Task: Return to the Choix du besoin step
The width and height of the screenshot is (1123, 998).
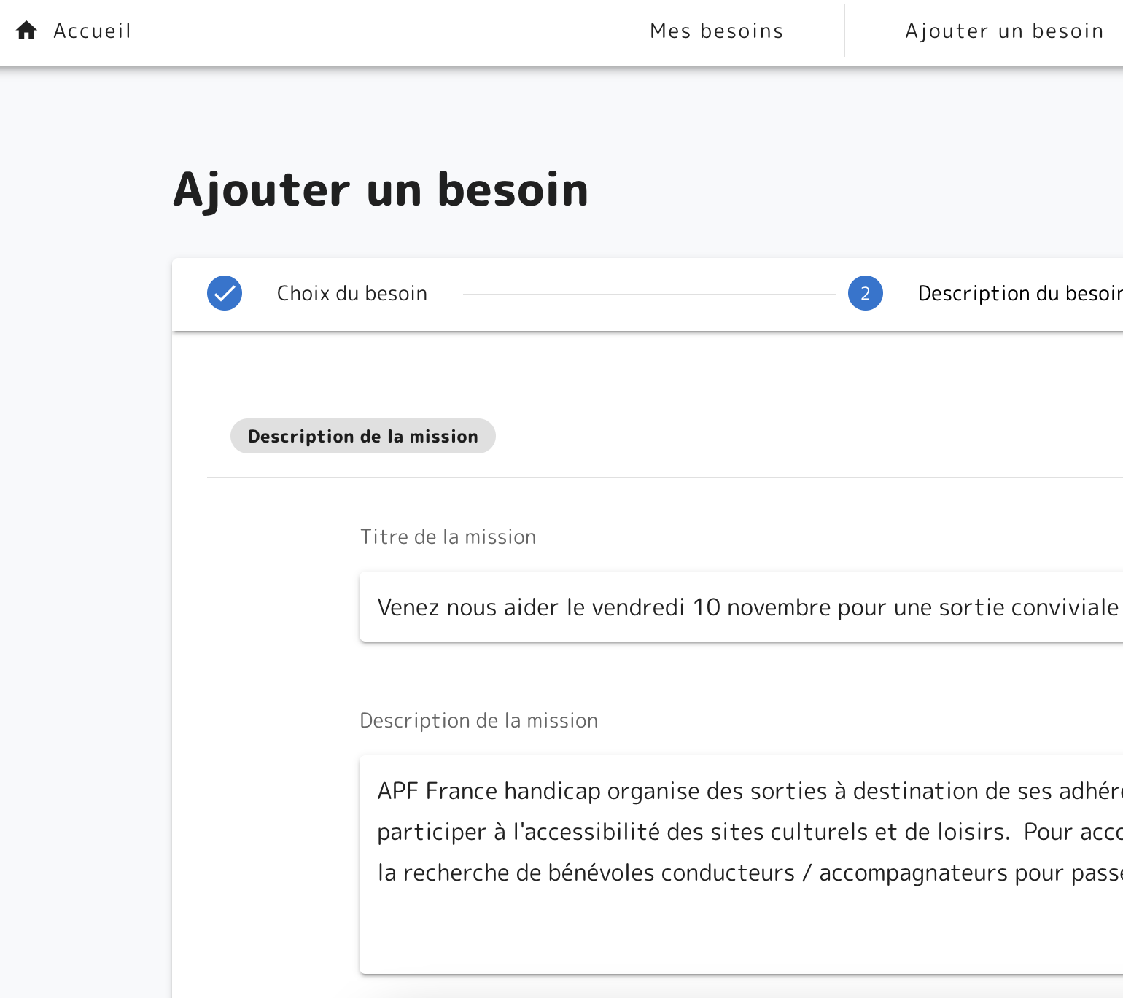Action: 351,293
